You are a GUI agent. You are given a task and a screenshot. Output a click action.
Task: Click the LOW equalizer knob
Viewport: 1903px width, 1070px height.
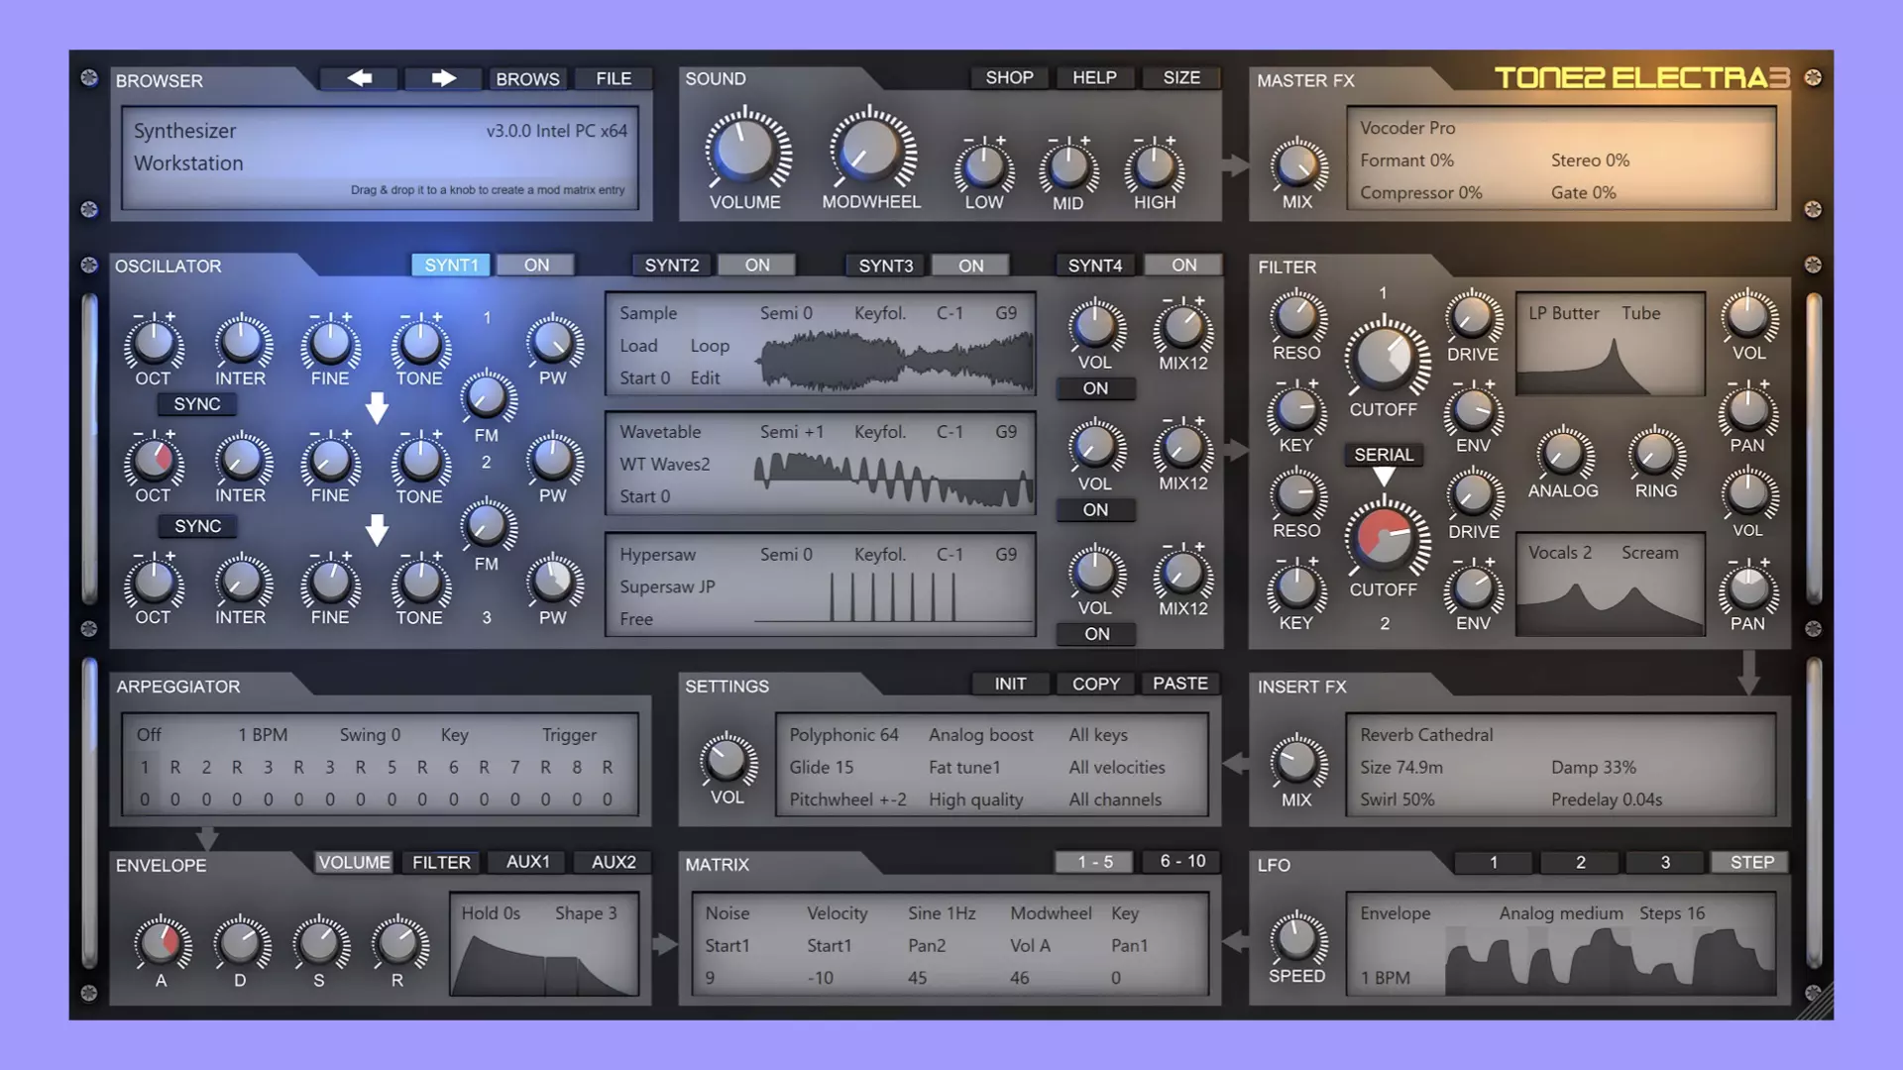(x=984, y=167)
